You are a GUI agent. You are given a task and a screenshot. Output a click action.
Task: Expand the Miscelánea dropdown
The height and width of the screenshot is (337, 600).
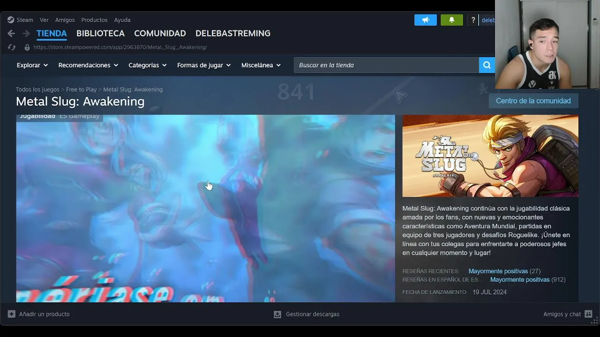(261, 65)
